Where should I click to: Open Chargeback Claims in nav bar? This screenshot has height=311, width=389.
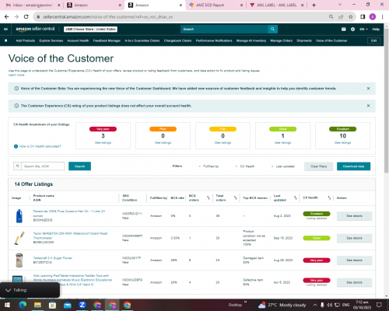pyautogui.click(x=177, y=40)
